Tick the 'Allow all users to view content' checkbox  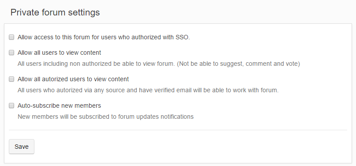[x=11, y=53]
